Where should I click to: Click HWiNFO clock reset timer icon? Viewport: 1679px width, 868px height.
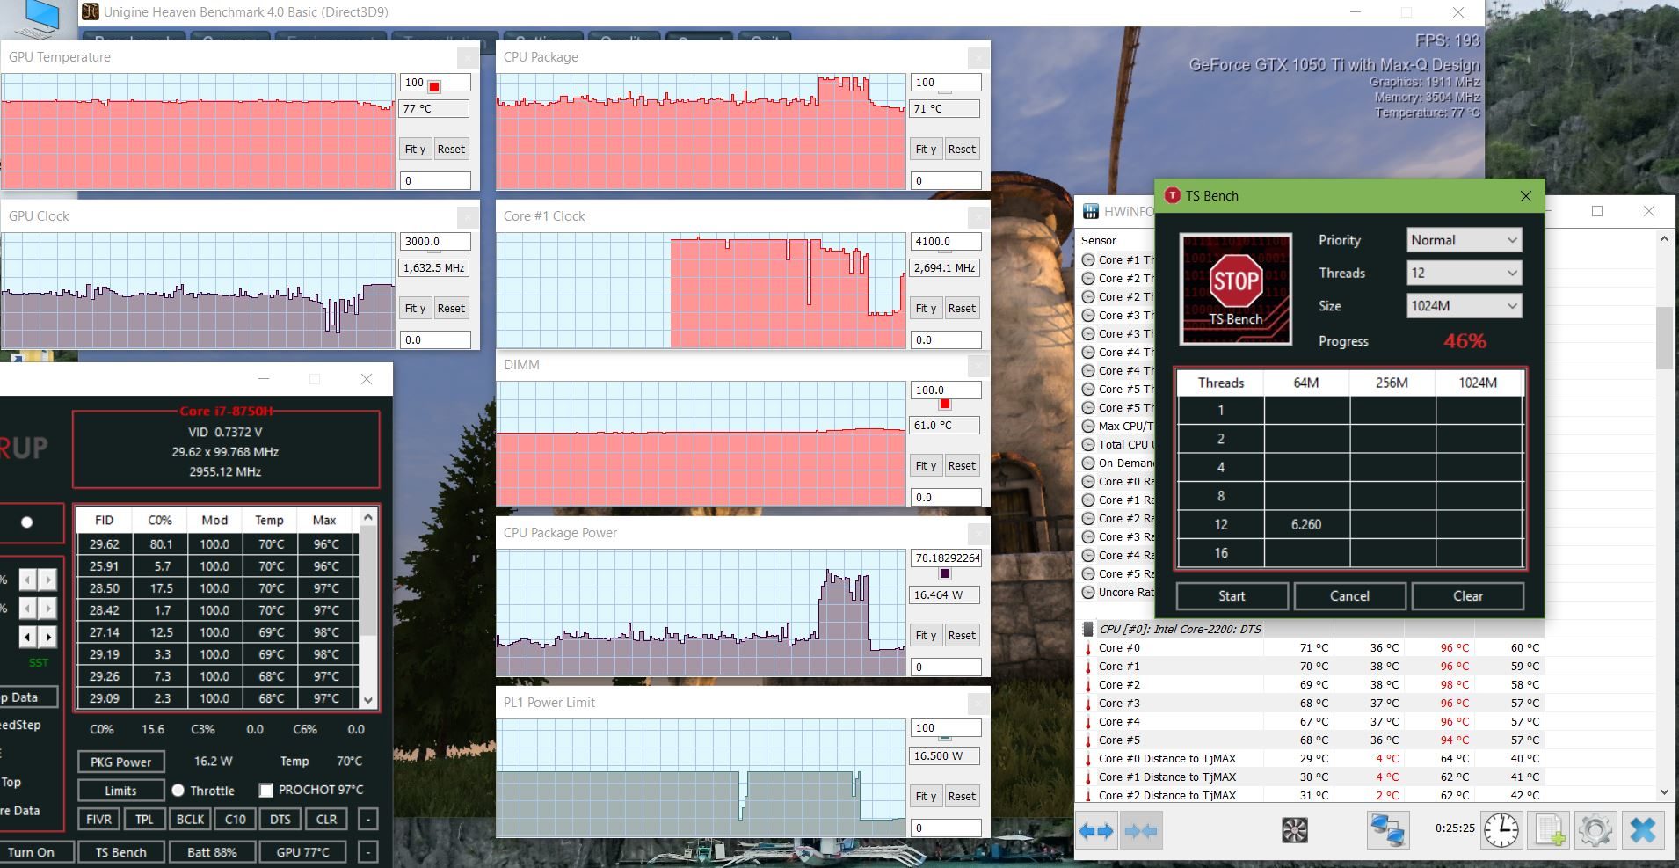coord(1501,829)
